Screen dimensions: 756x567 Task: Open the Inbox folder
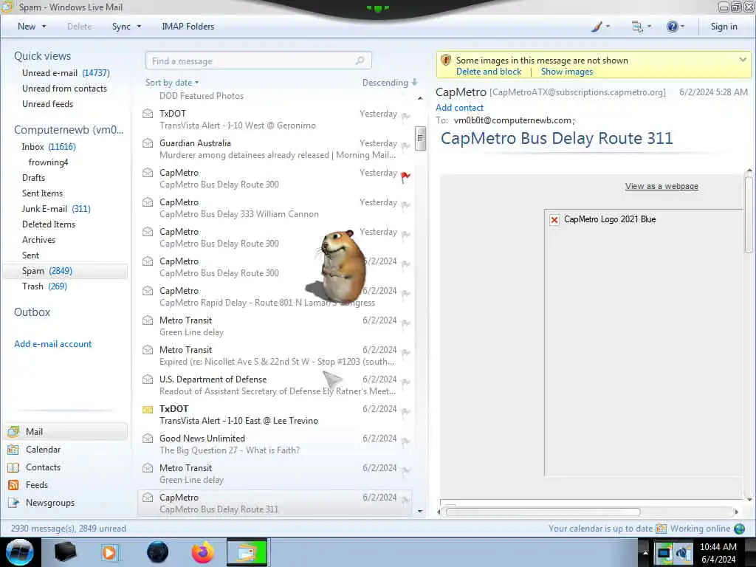[49, 147]
